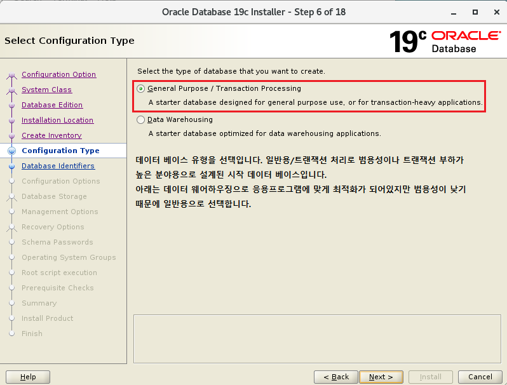Click the Oracle 19c Database logo

coord(445,41)
